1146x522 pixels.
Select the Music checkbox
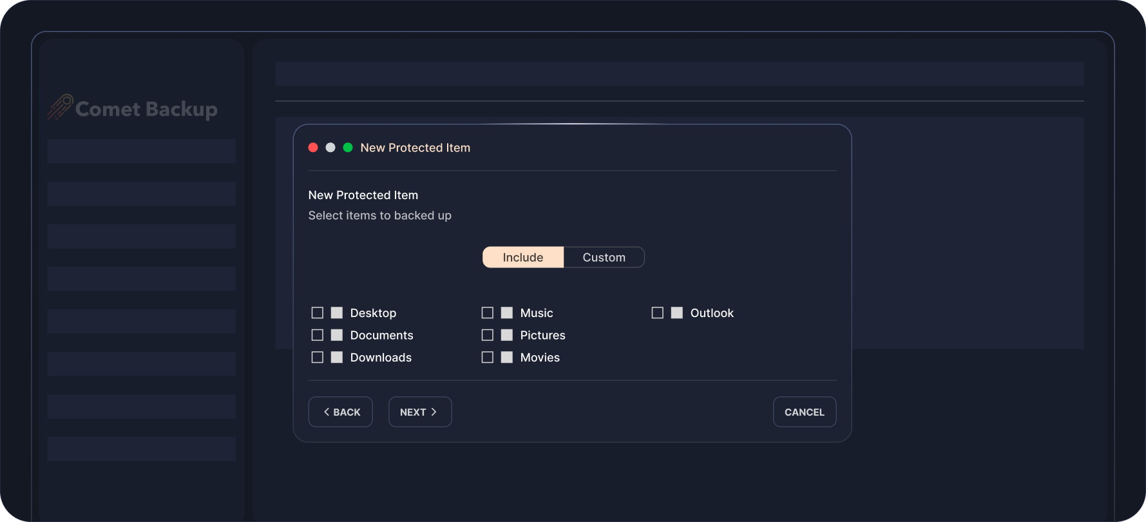[x=488, y=313]
